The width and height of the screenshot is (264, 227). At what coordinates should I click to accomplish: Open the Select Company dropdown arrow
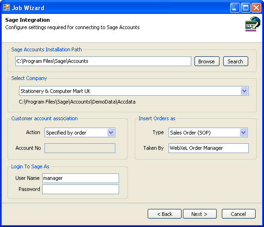(x=244, y=91)
